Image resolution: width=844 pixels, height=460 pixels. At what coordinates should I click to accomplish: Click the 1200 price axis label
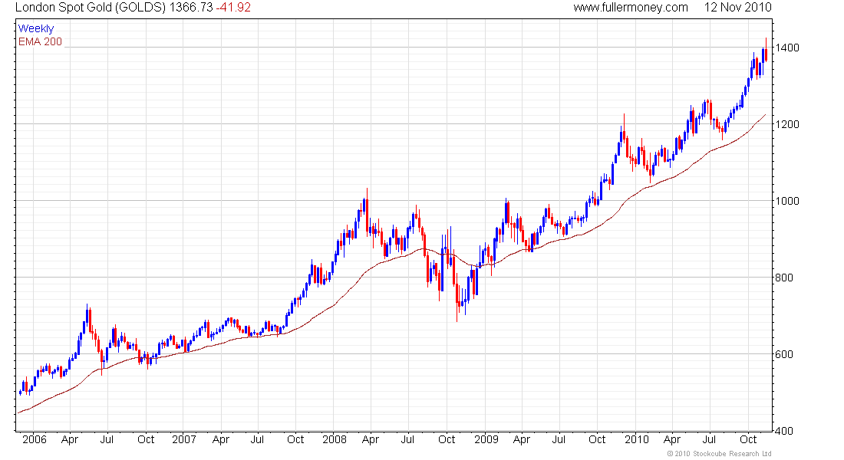[787, 124]
